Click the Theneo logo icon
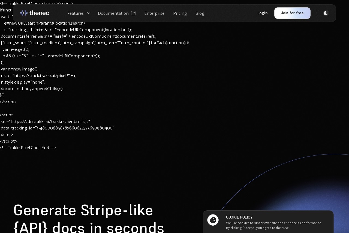Image resolution: width=349 pixels, height=233 pixels. 24,13
